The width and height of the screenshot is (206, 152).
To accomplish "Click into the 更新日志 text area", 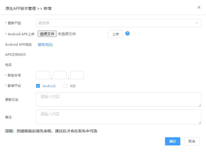I will 119,100.
